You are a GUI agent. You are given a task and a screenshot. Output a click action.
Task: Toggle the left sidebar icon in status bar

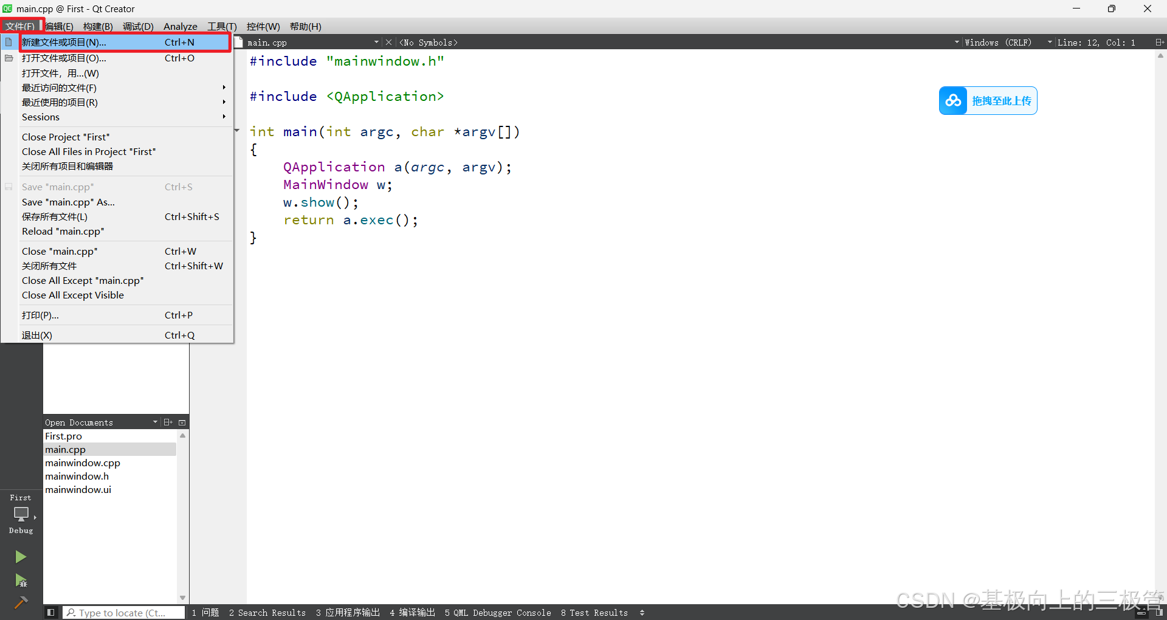(51, 613)
